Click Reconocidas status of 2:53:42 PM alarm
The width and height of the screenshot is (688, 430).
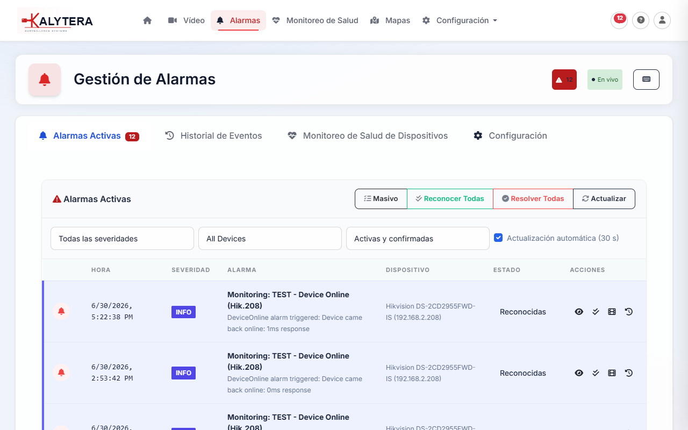523,373
